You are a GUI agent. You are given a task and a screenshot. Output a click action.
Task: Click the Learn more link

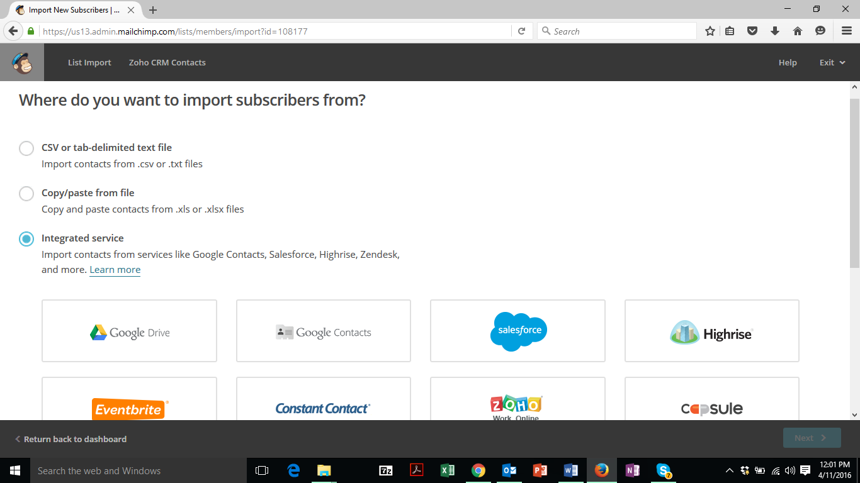tap(115, 270)
